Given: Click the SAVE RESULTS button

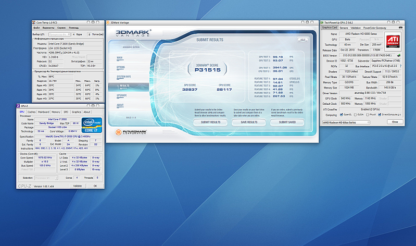Looking at the screenshot, I should pos(249,122).
